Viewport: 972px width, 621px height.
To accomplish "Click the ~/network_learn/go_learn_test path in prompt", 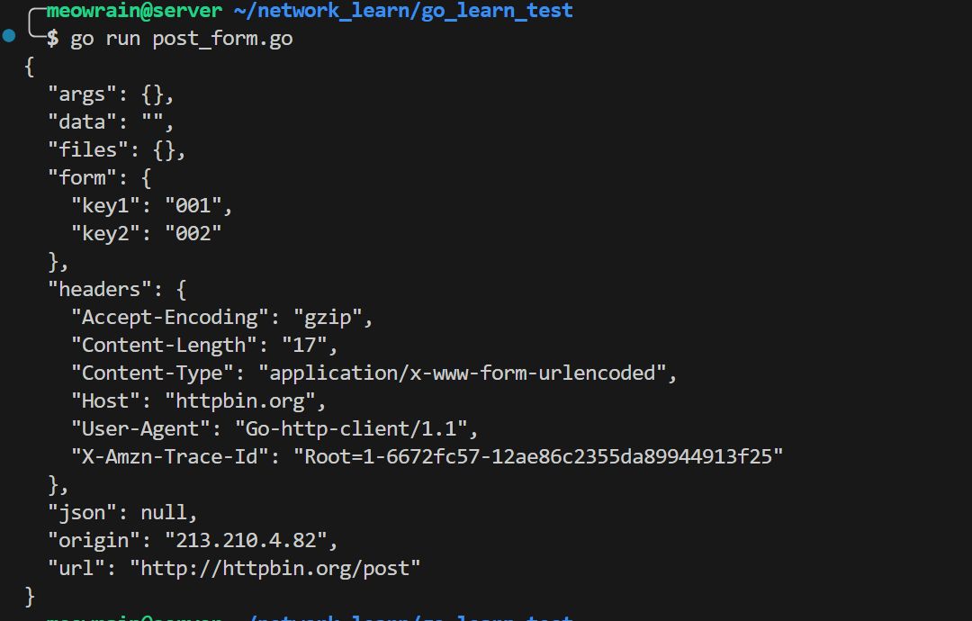I will coord(403,12).
